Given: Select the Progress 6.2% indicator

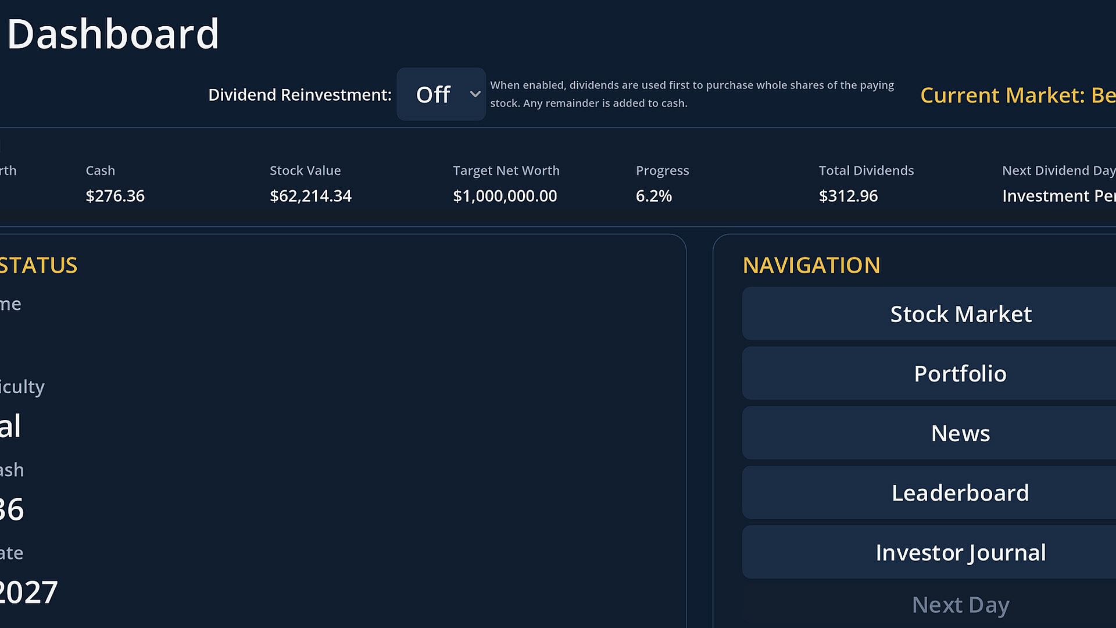Looking at the screenshot, I should [x=654, y=196].
